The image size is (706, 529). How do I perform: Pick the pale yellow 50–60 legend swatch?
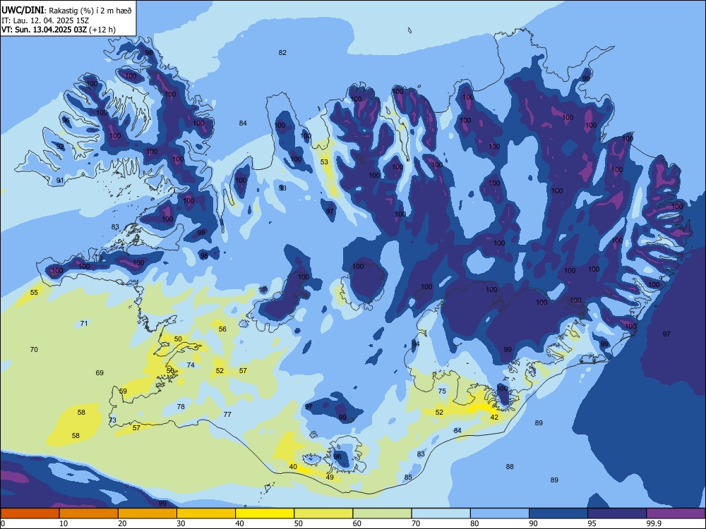(323, 513)
